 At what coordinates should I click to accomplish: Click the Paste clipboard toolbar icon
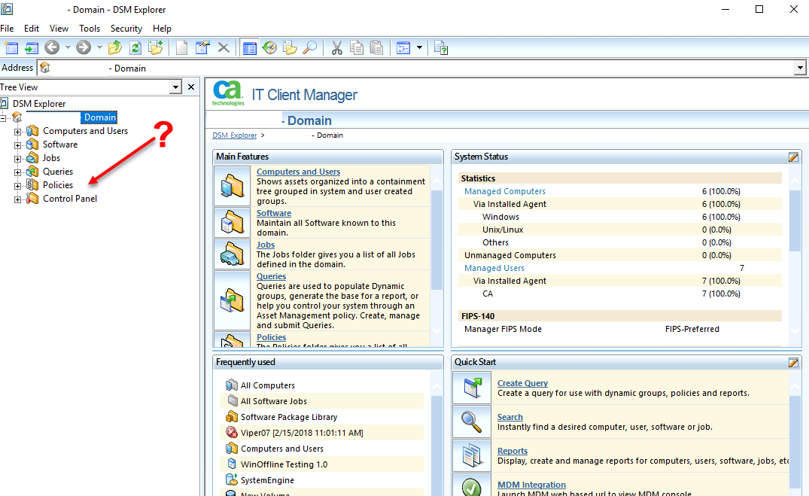(x=377, y=47)
